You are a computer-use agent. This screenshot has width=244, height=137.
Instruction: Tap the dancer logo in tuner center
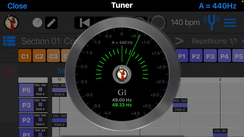coord(122,75)
